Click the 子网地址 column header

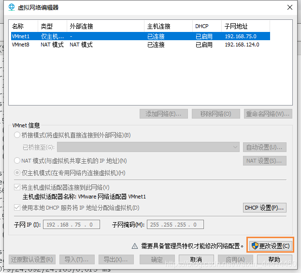[x=246, y=26]
